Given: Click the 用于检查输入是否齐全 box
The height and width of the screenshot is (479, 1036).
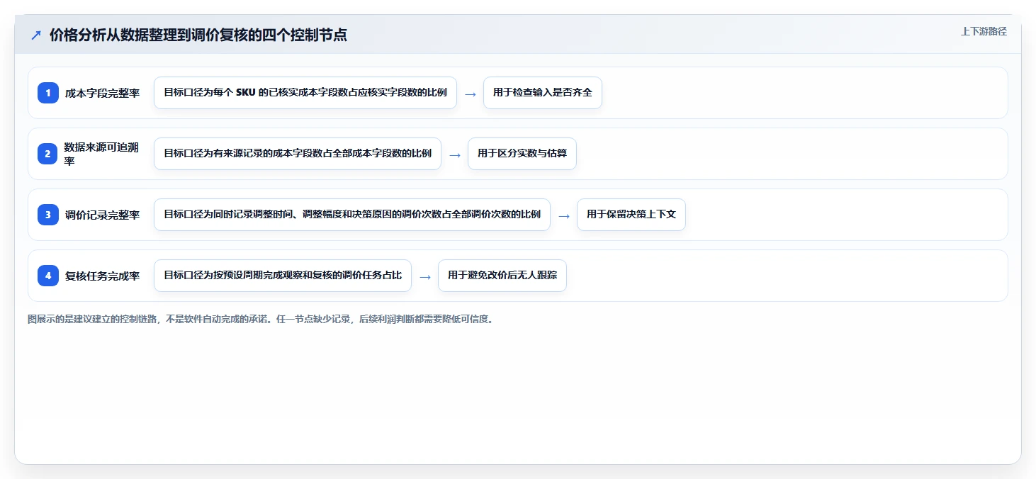Looking at the screenshot, I should point(543,93).
